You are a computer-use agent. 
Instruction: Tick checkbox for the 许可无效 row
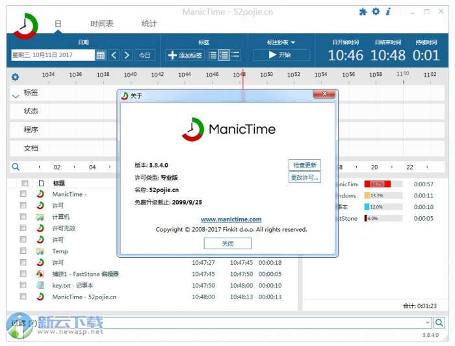[x=23, y=228]
